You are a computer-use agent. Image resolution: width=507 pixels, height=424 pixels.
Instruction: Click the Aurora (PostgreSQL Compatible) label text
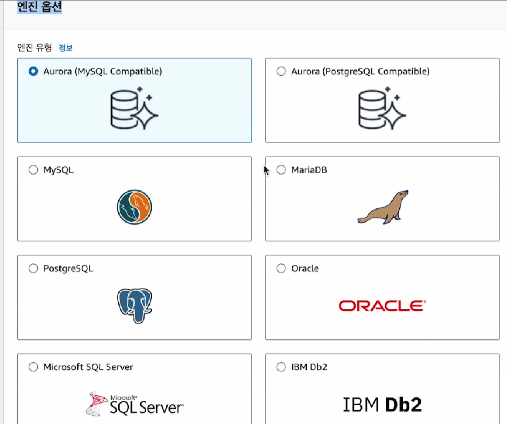[x=360, y=71]
